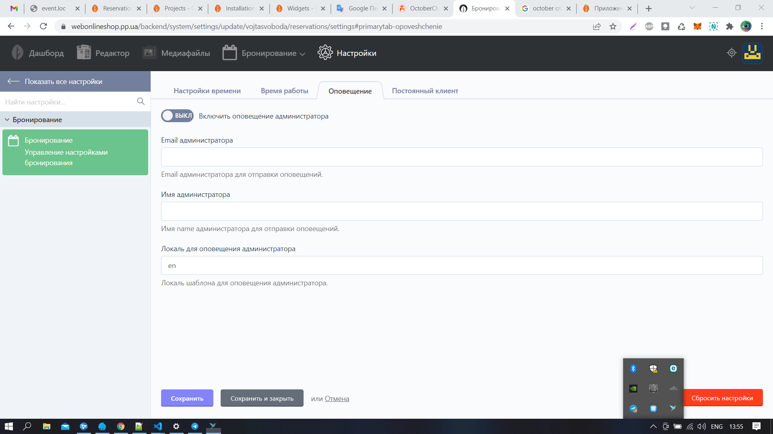Focus the Email администратора input field

461,157
